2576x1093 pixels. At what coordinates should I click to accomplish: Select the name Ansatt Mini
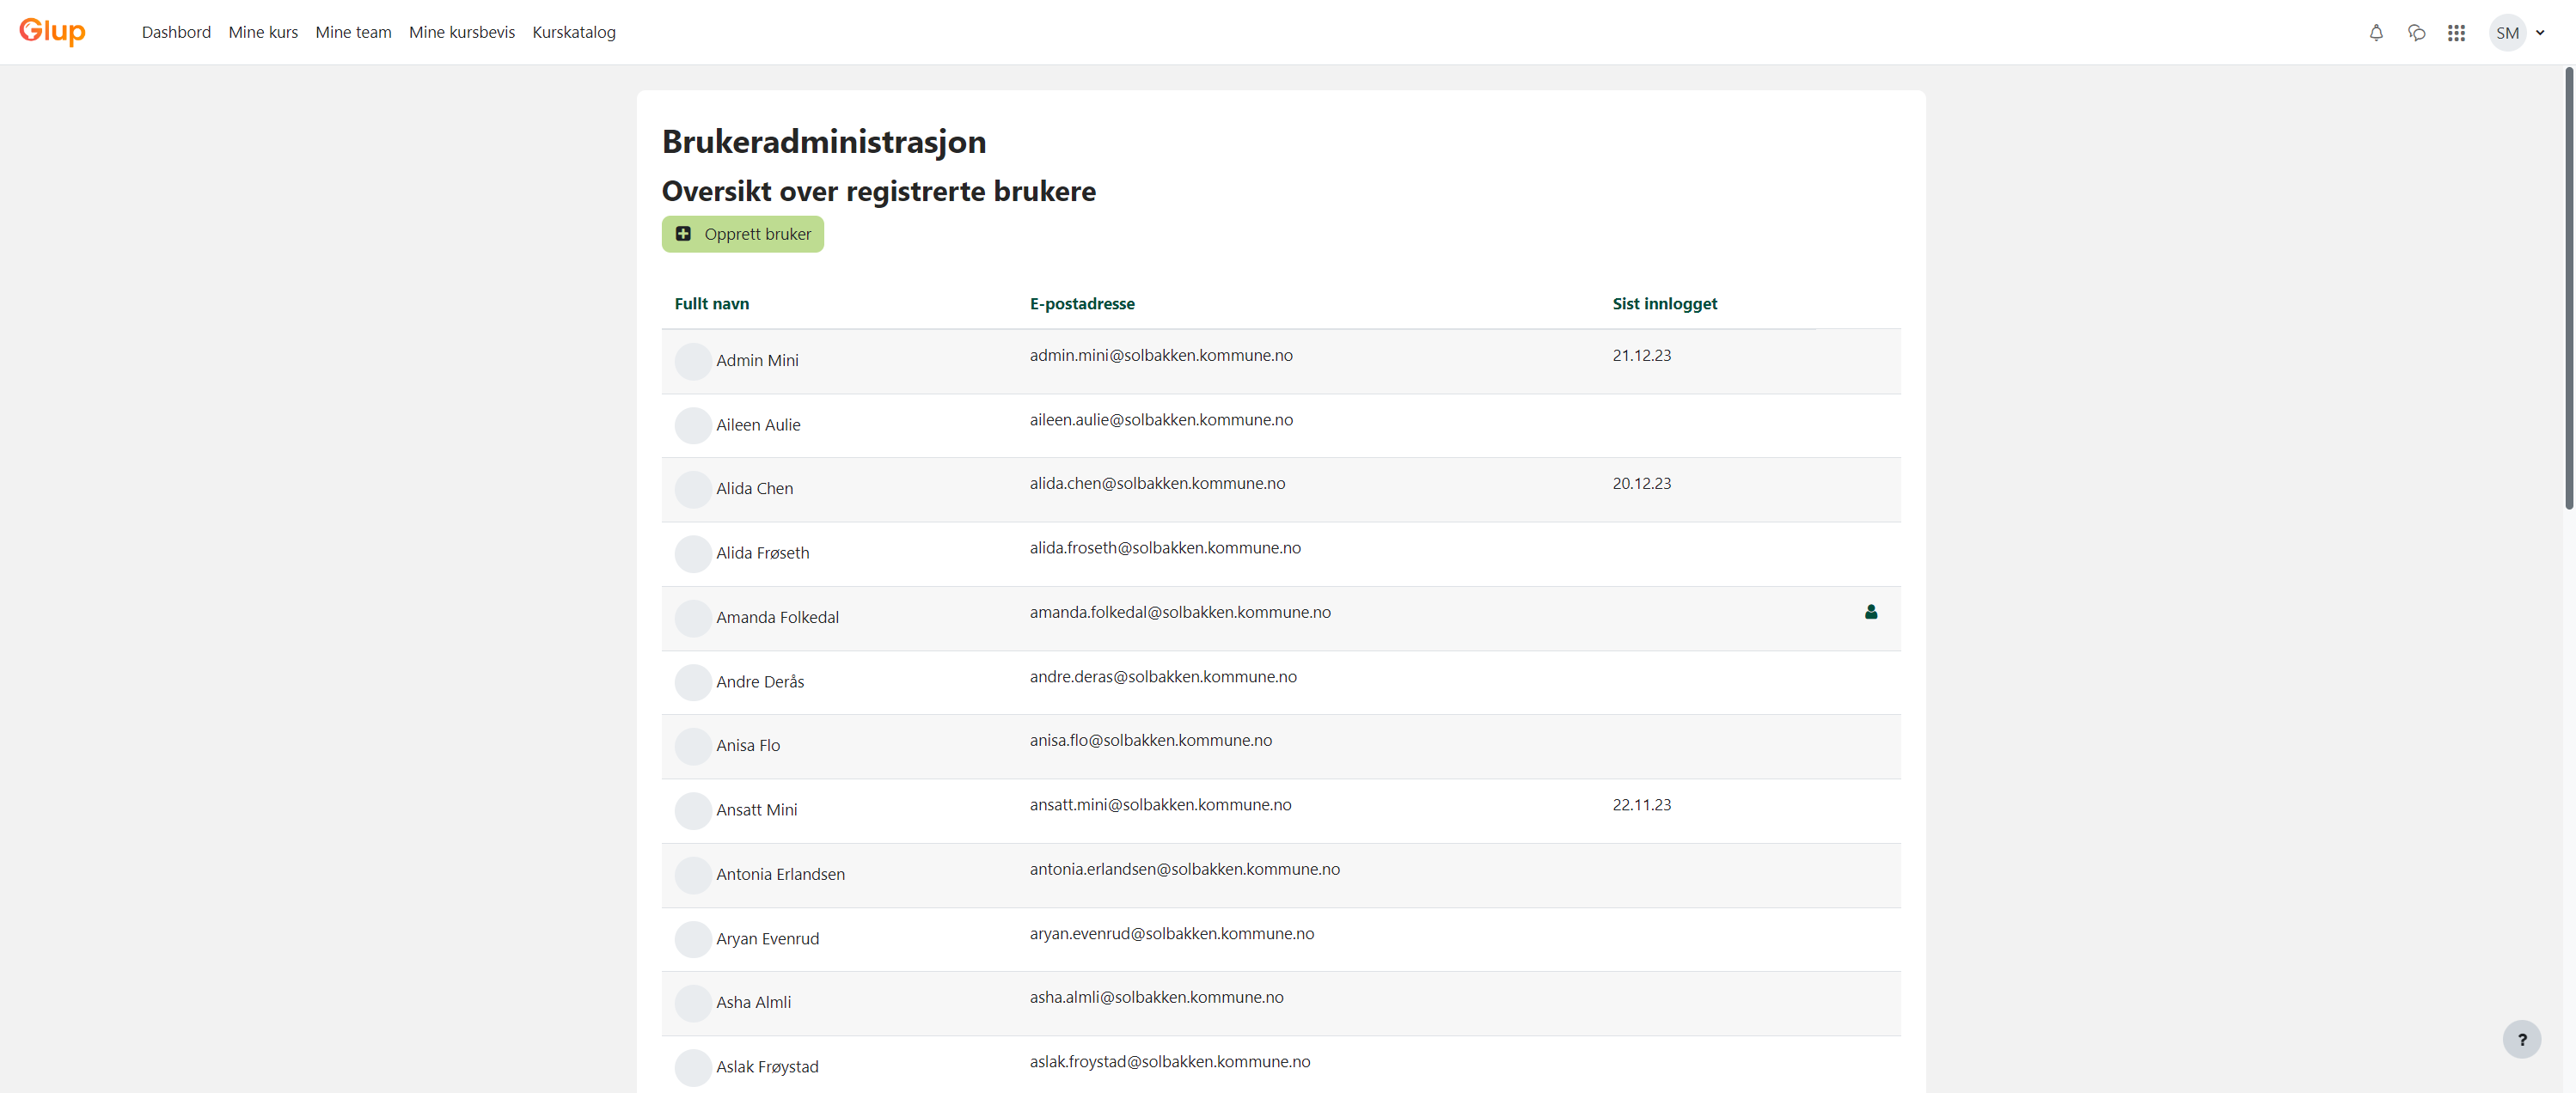tap(757, 810)
